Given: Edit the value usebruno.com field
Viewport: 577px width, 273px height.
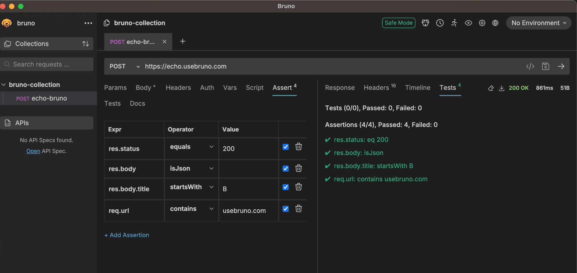Looking at the screenshot, I should pos(248,211).
